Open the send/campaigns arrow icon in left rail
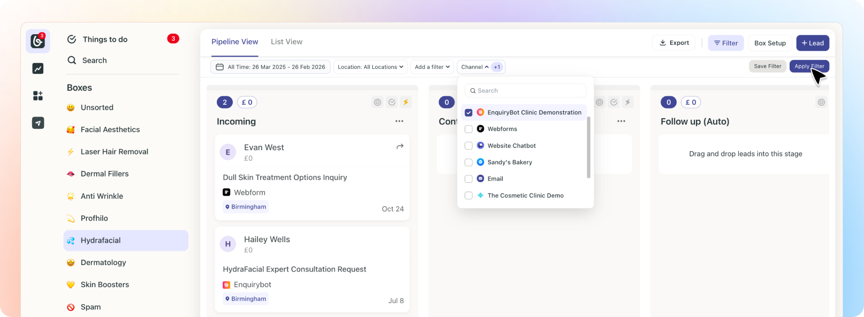Screen dimensions: 864x317 pyautogui.click(x=38, y=123)
